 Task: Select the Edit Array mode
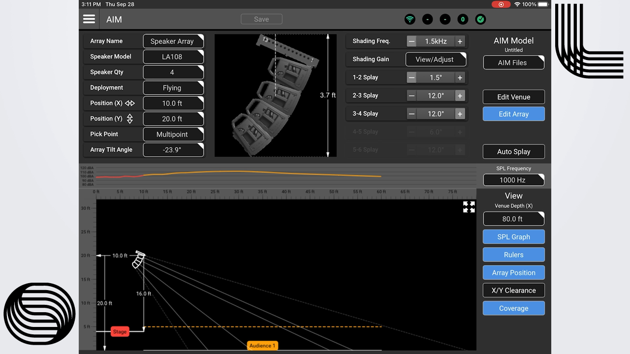[x=513, y=114]
